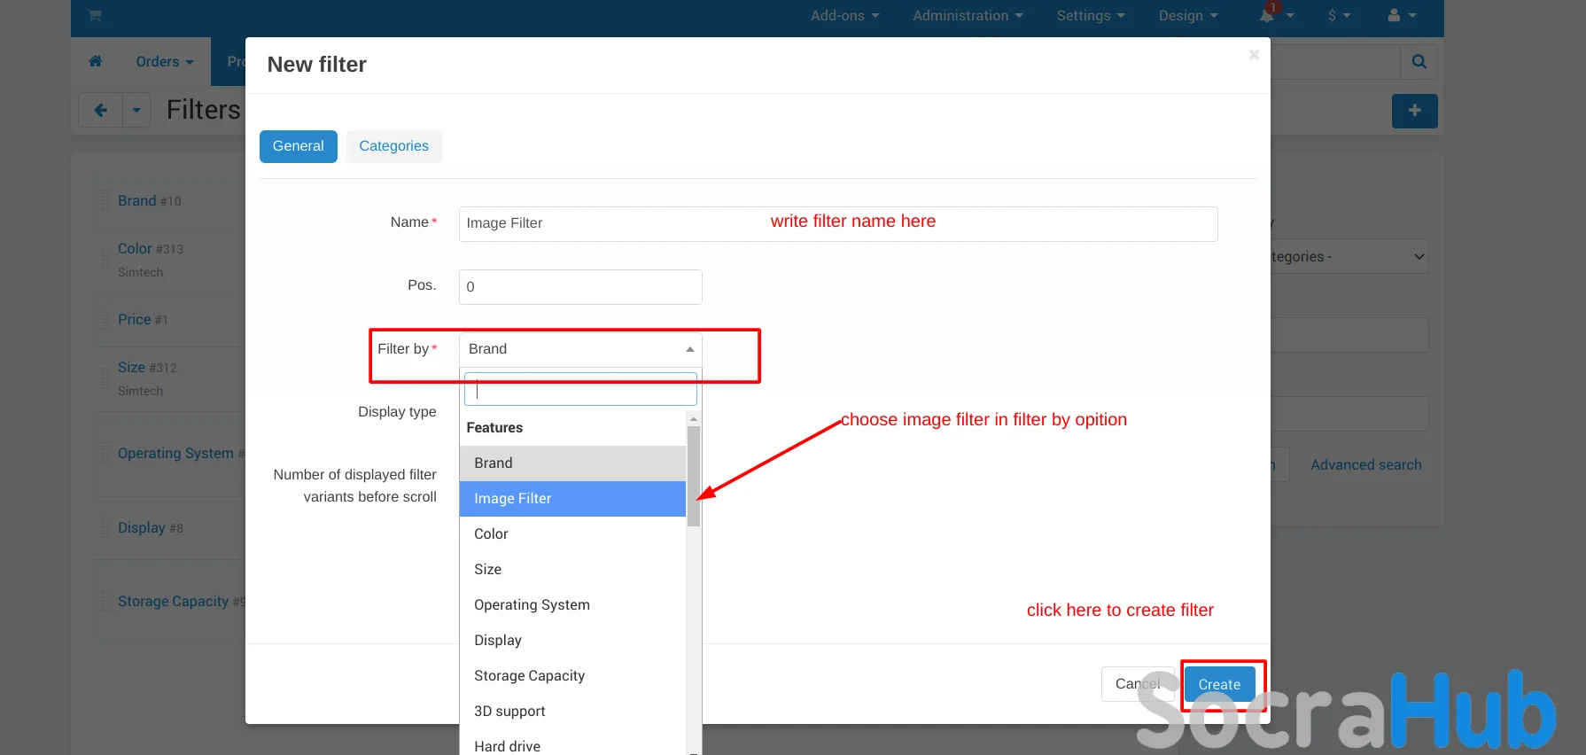The width and height of the screenshot is (1586, 755).
Task: Click the blue plus add button
Action: pos(1414,111)
